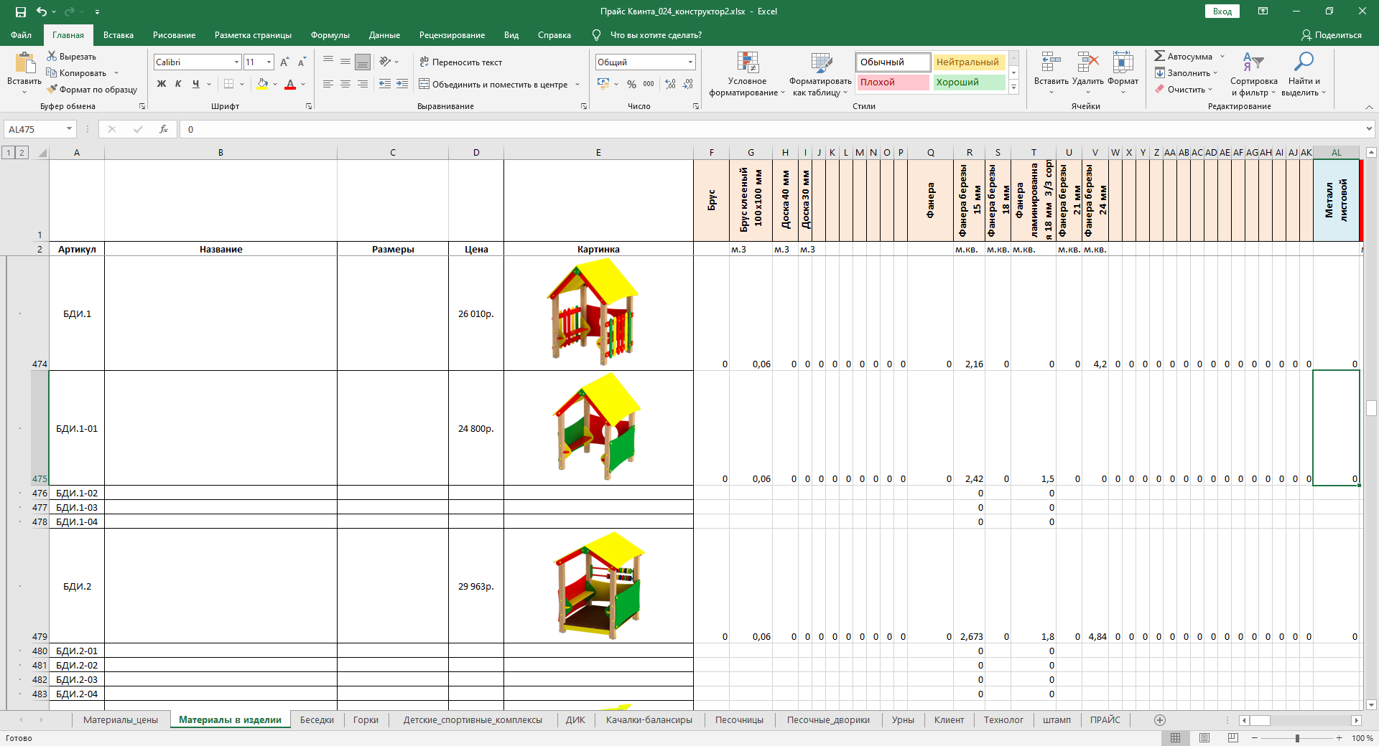1379x746 pixels.
Task: Click the formula bar input field
Action: [x=771, y=129]
